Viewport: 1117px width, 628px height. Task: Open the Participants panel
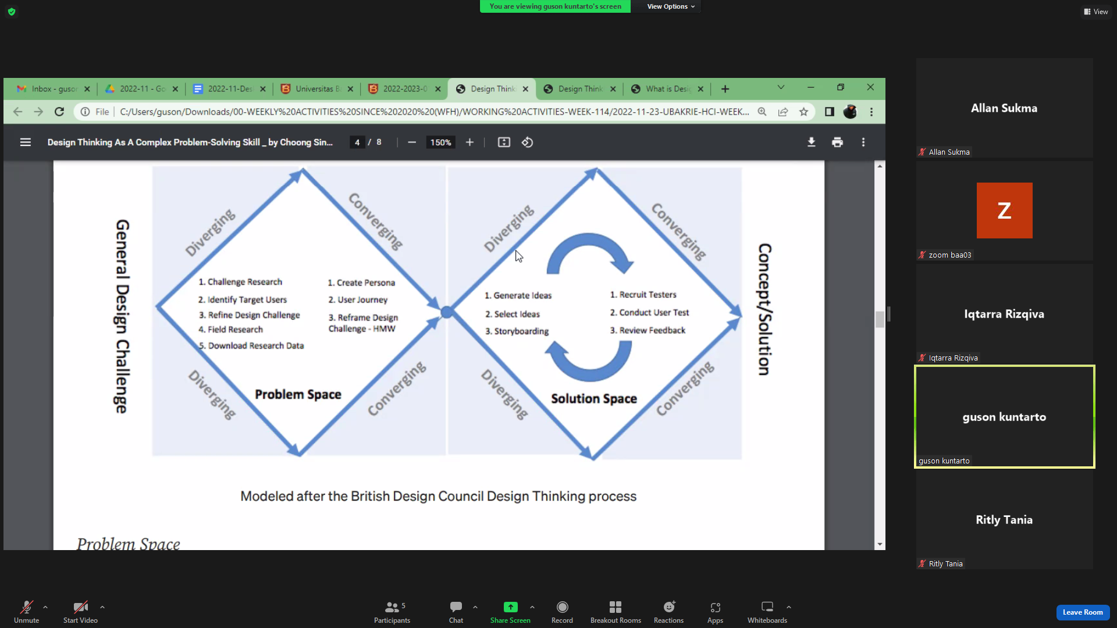(392, 612)
